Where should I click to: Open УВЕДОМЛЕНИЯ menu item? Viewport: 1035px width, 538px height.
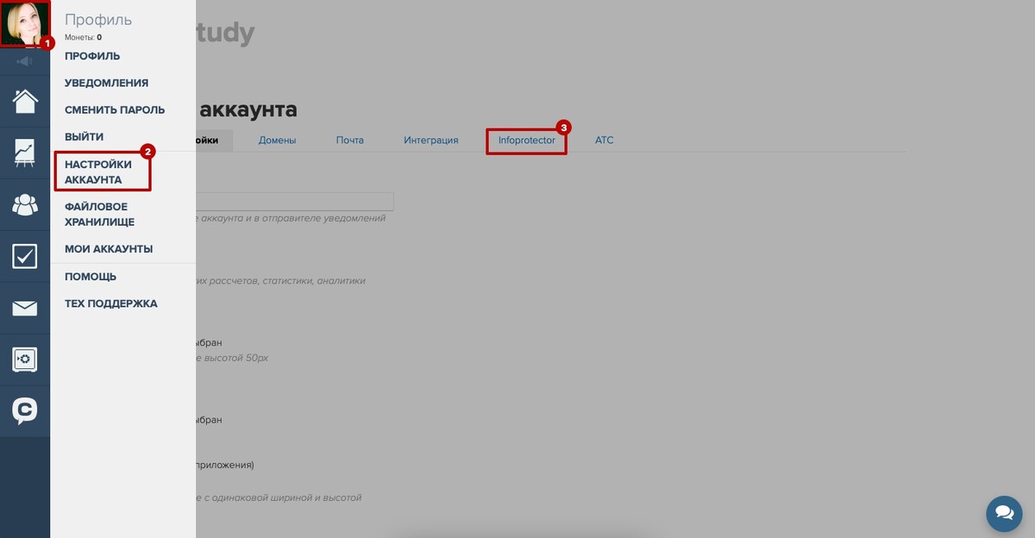(x=106, y=83)
